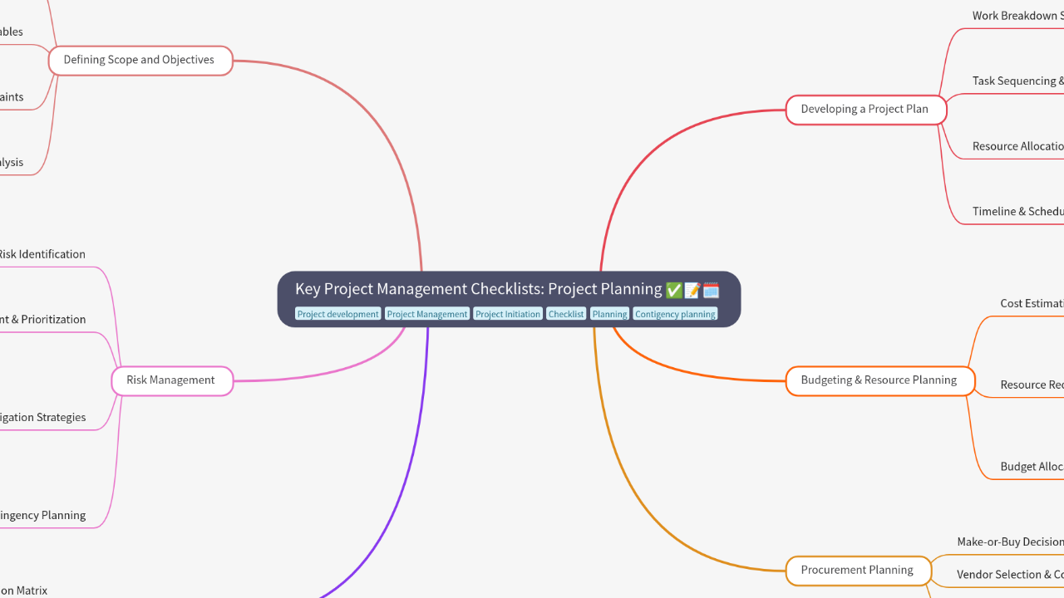Screen dimensions: 1064x598
Task: Select the Vendor Selection subtopic
Action: tap(1010, 574)
